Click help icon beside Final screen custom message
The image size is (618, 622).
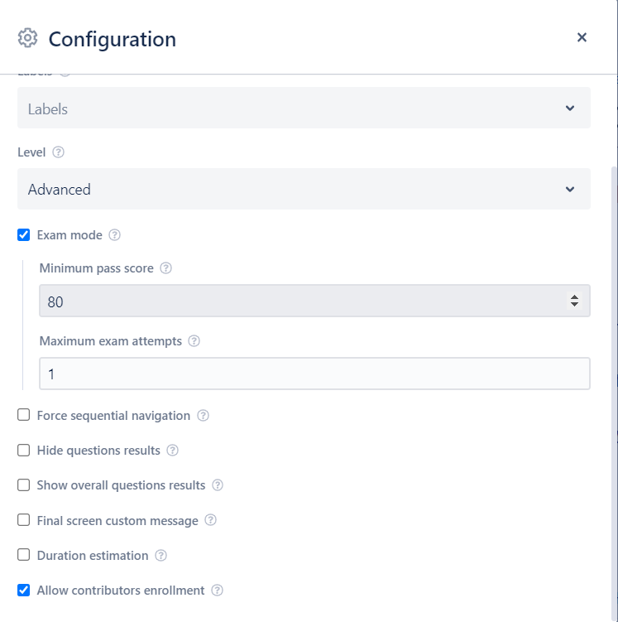click(x=211, y=521)
